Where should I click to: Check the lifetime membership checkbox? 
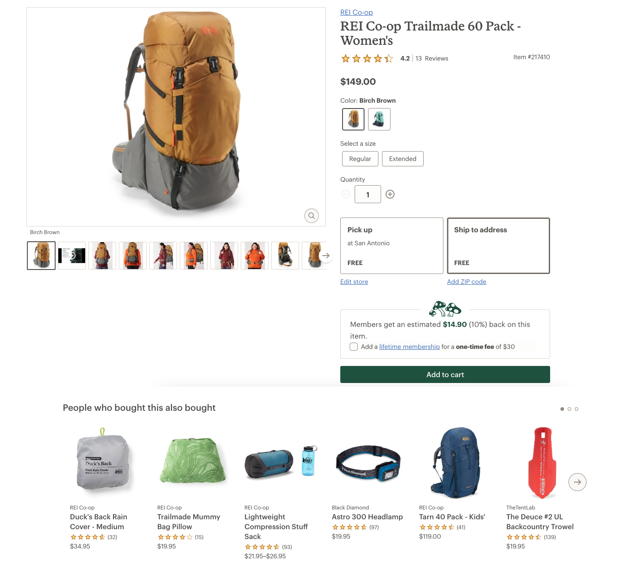pyautogui.click(x=354, y=347)
